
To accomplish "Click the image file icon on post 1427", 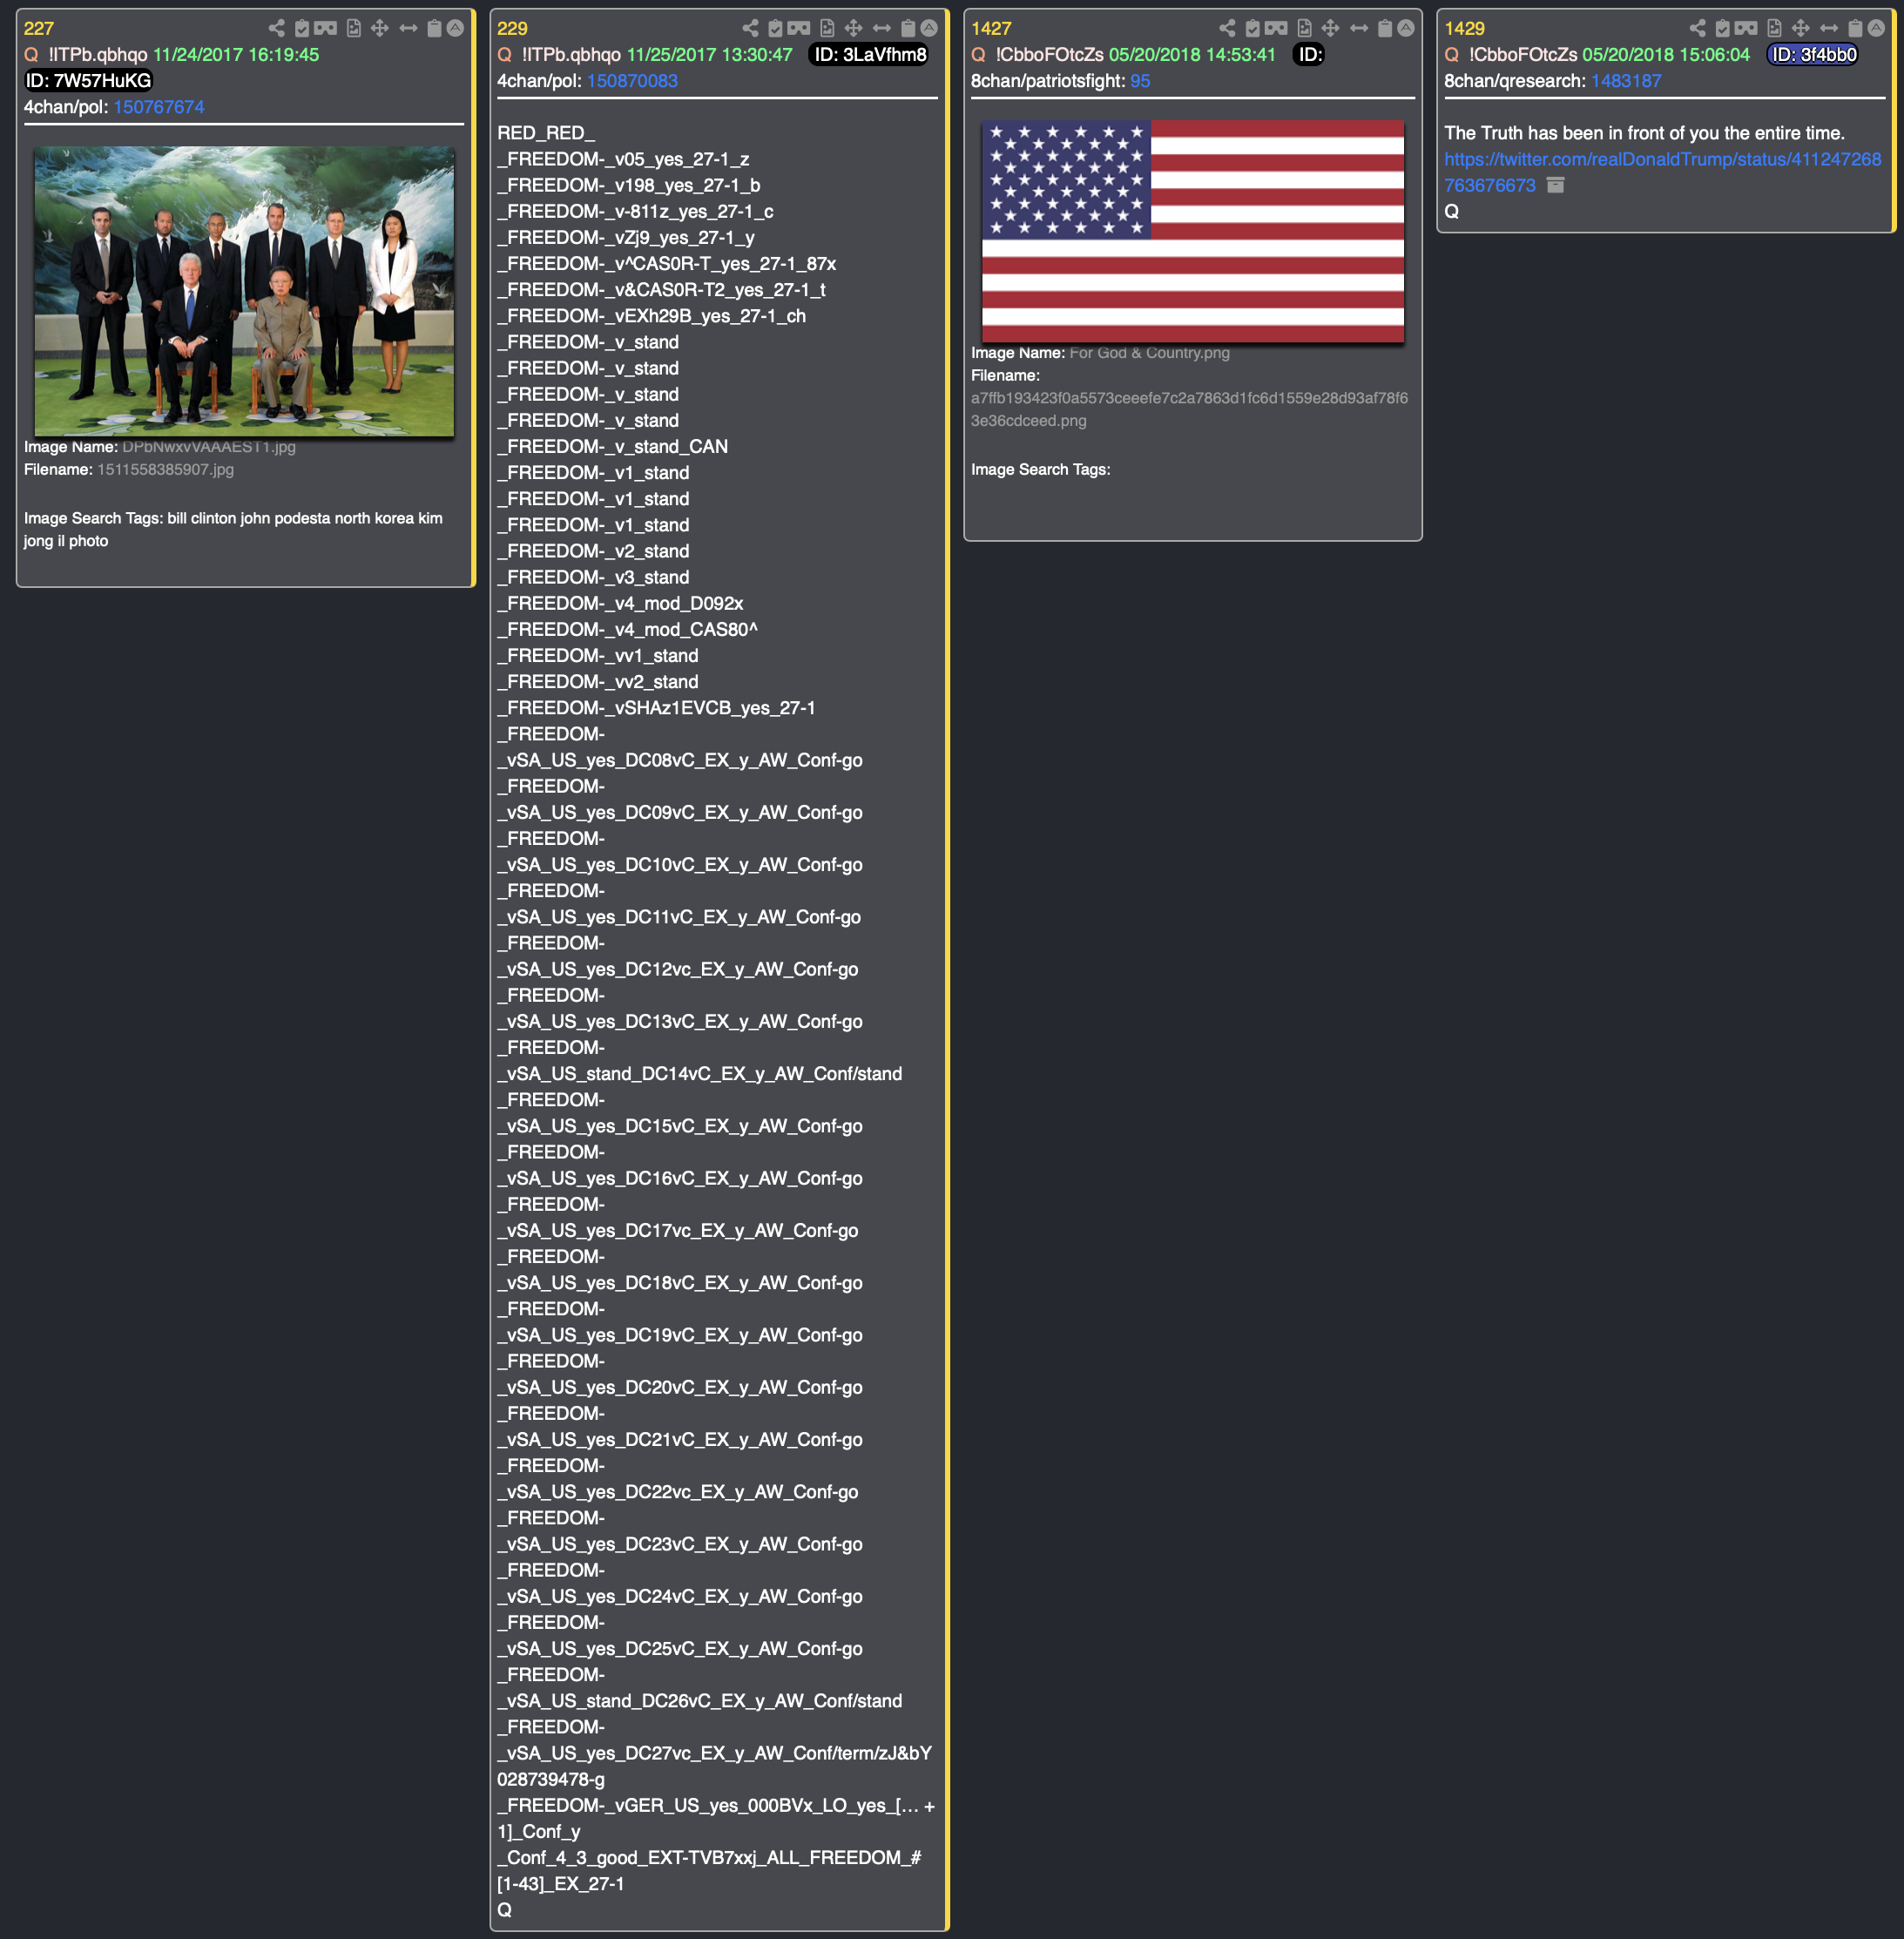I will (x=1304, y=28).
